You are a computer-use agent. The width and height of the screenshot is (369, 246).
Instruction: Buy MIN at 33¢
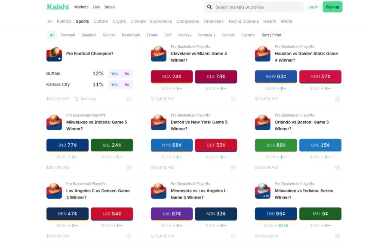[216, 213]
